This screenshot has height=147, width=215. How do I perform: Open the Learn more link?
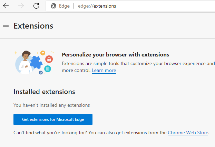(x=104, y=71)
